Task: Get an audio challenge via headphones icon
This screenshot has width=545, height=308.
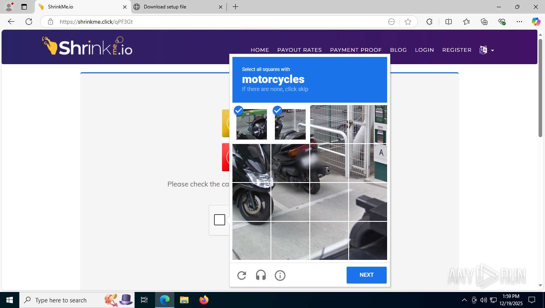Action: tap(261, 275)
